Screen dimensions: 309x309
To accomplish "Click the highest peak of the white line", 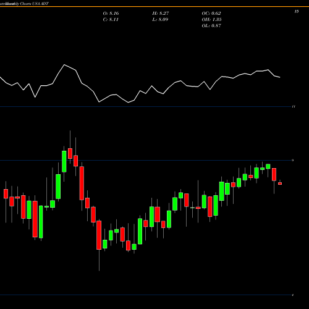I will [64, 65].
